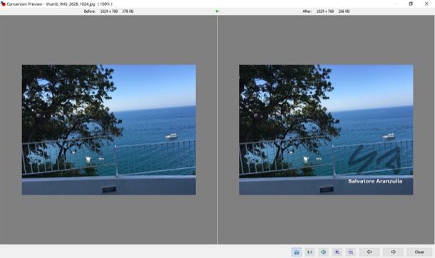435x258 pixels.
Task: Switch to 1:1 actual size view
Action: 310,252
